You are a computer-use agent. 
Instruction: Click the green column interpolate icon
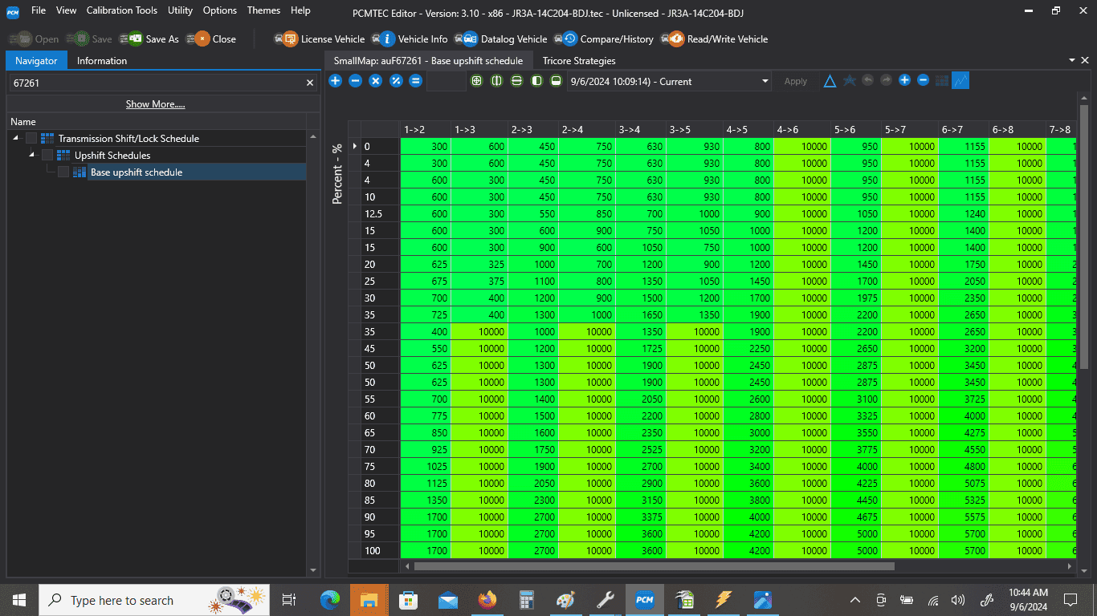(497, 81)
